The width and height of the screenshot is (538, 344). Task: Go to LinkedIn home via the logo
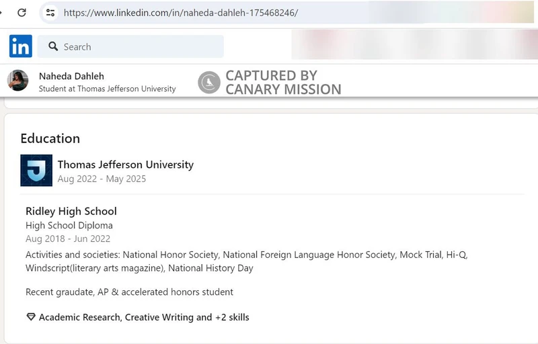pyautogui.click(x=21, y=46)
